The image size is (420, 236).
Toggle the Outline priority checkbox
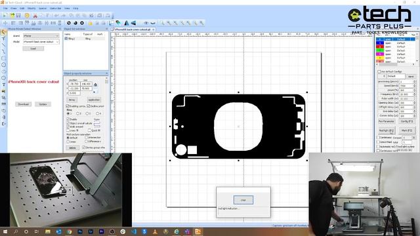(89, 106)
